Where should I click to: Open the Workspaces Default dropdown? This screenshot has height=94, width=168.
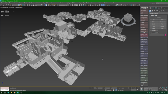coord(162,3)
